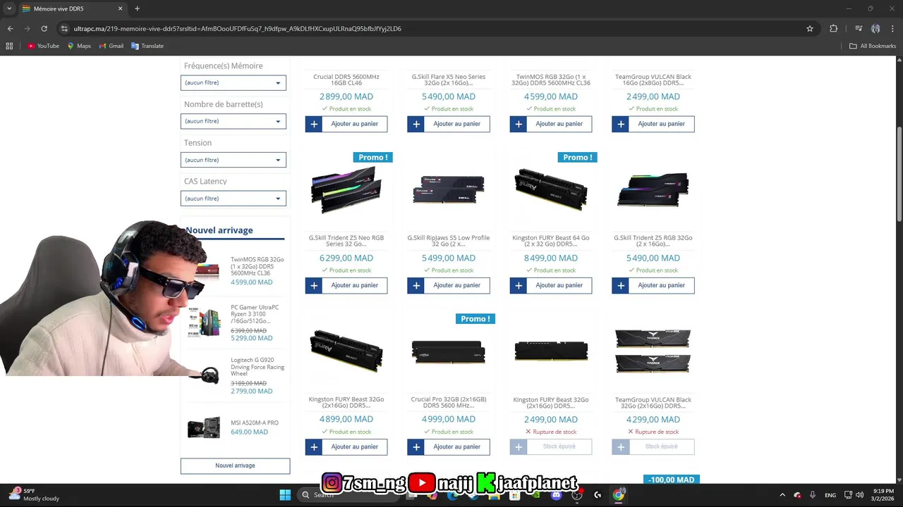The image size is (903, 507).
Task: Open the YouTube bookmark
Action: (x=43, y=46)
